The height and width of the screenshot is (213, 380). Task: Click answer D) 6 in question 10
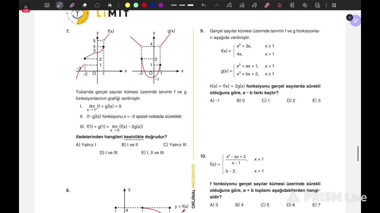click(291, 205)
